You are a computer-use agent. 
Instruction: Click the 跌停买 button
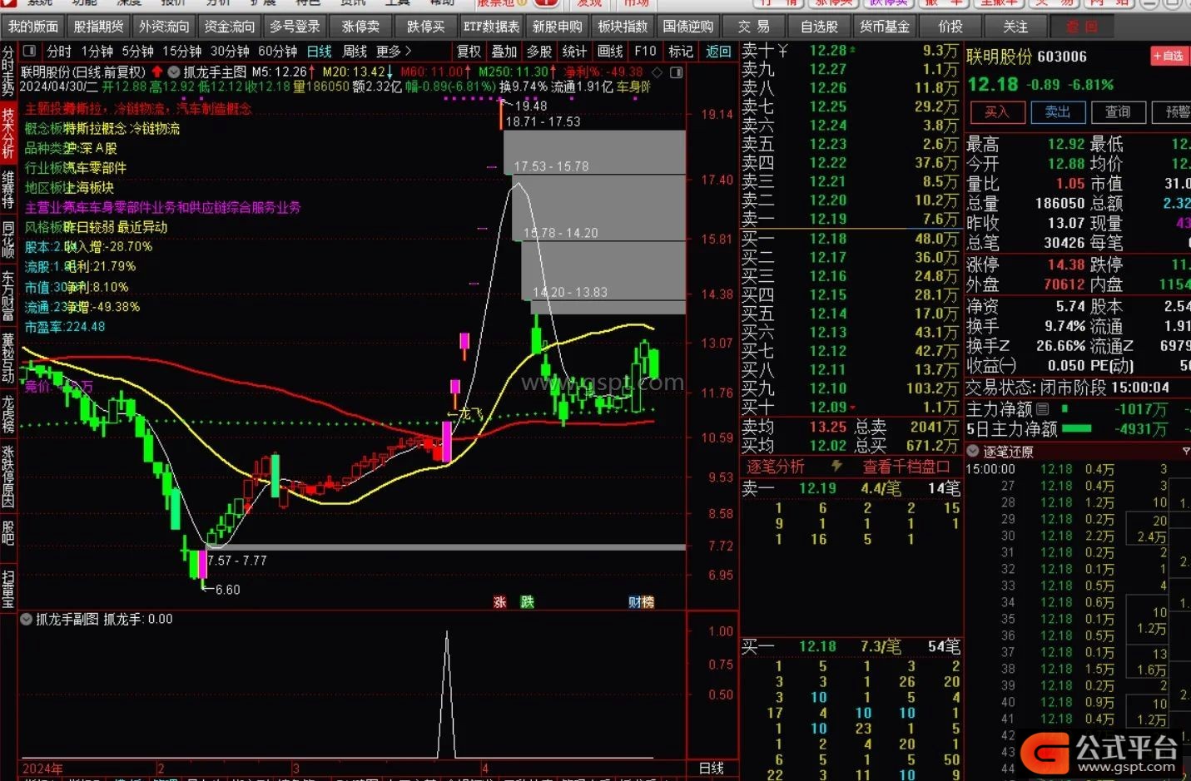click(x=426, y=27)
